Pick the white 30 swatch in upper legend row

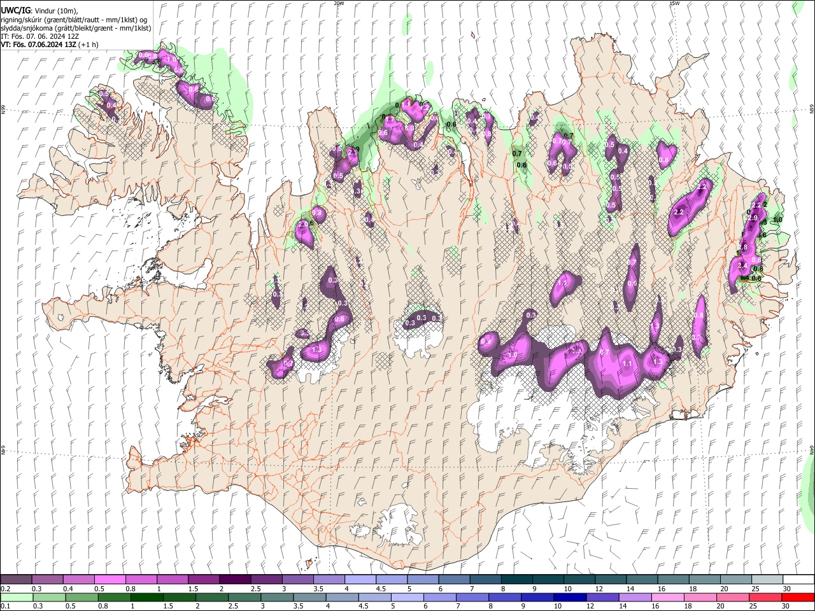tap(798, 580)
